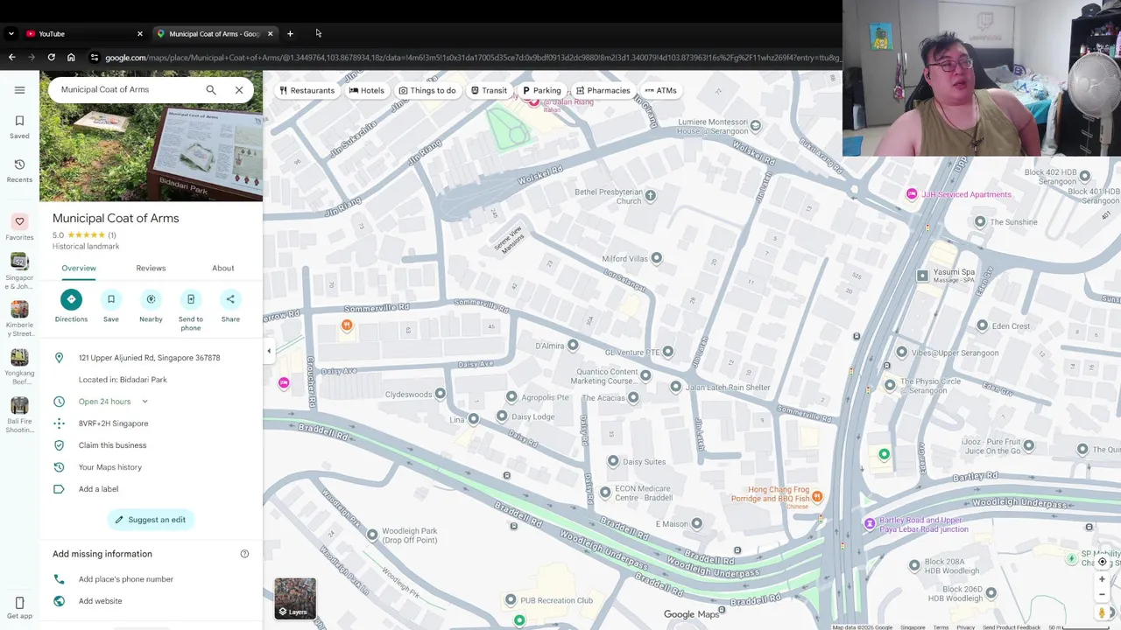Image resolution: width=1121 pixels, height=630 pixels.
Task: Click Daisy Suites map pin
Action: coord(613,461)
